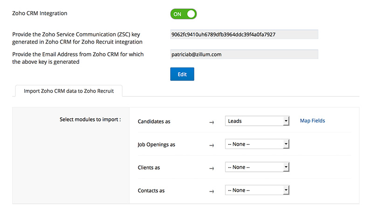Click the Candidates as row label
The width and height of the screenshot is (373, 210).
coord(154,122)
